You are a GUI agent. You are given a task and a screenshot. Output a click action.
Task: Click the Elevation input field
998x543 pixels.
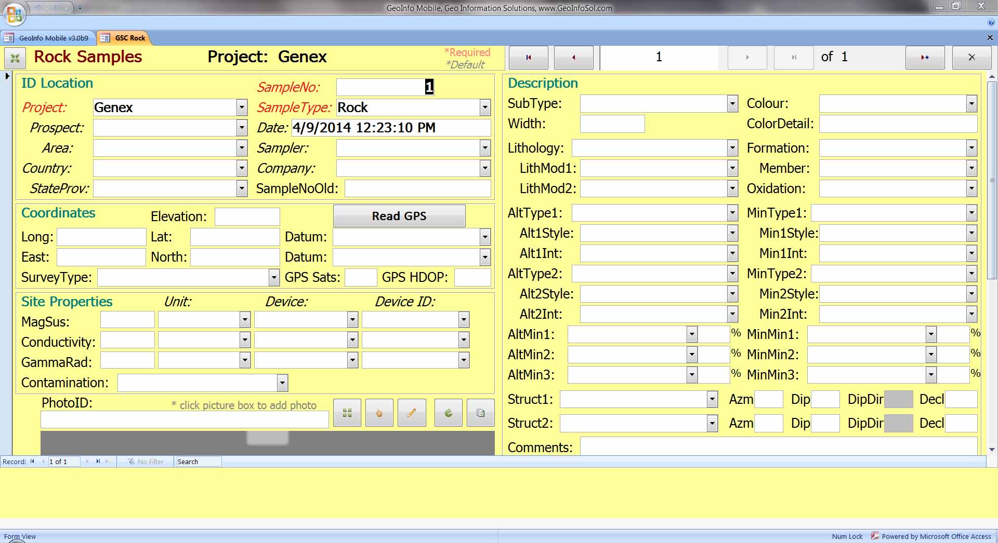(247, 216)
